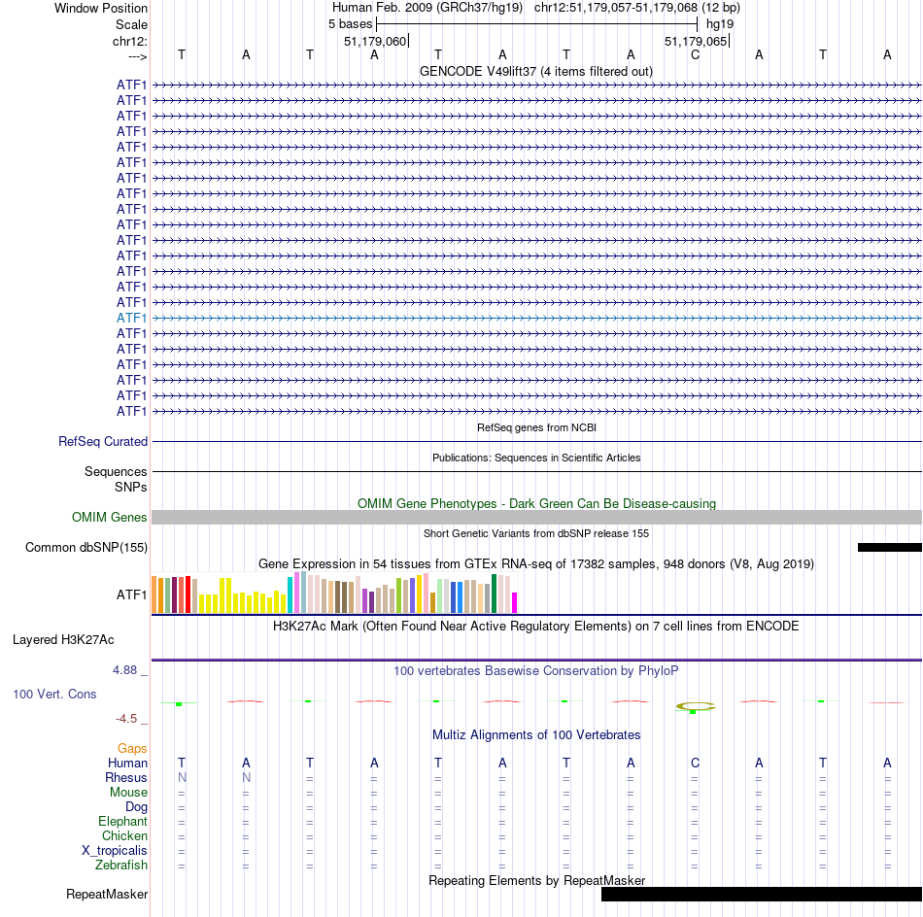Viewport: 923px width, 917px height.
Task: Click the SNPs track label
Action: 131,487
